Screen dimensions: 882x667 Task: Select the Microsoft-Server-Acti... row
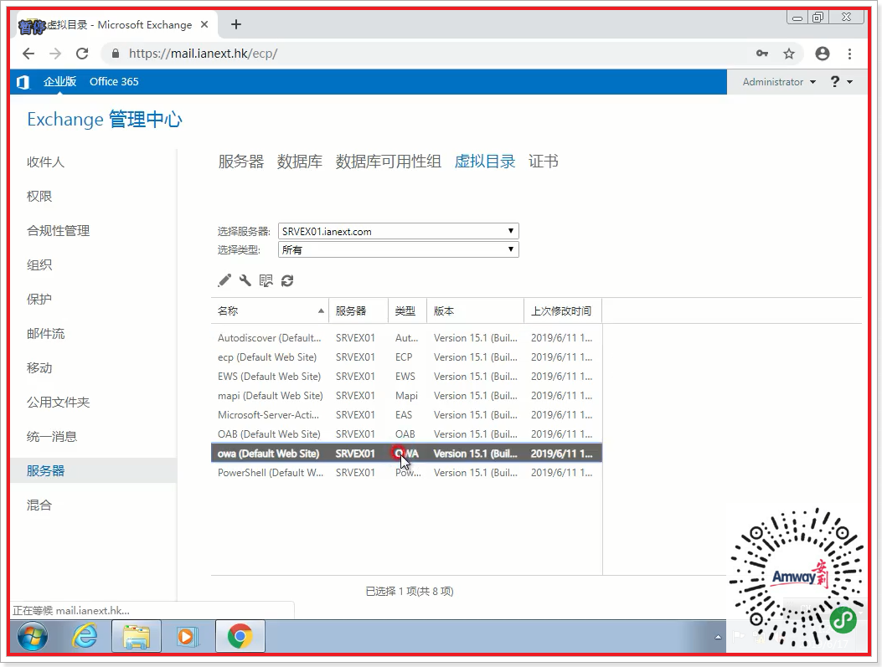[x=406, y=415]
